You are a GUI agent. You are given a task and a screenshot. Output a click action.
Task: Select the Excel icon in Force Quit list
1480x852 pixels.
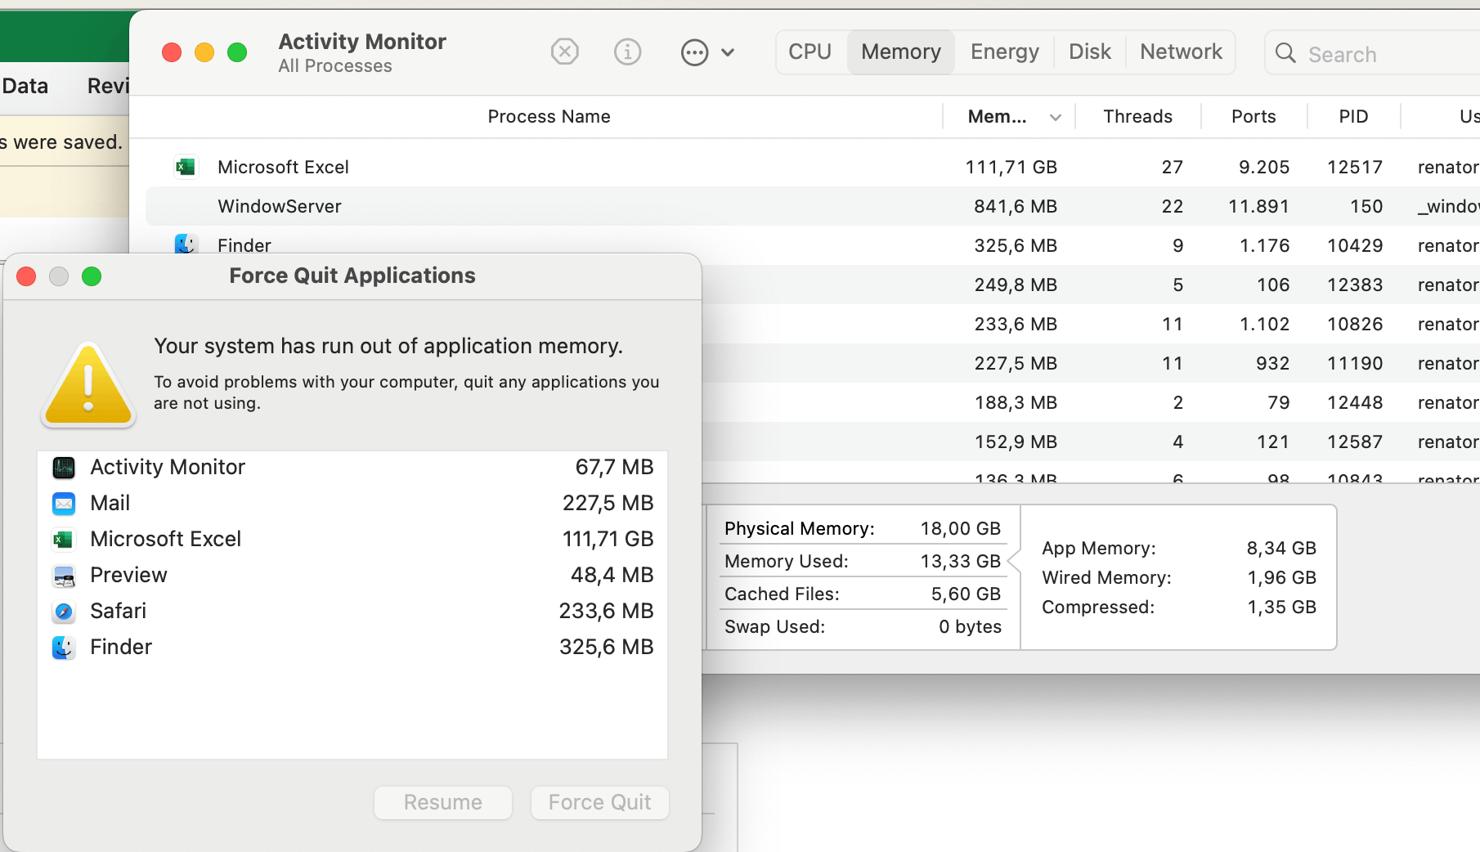(64, 540)
